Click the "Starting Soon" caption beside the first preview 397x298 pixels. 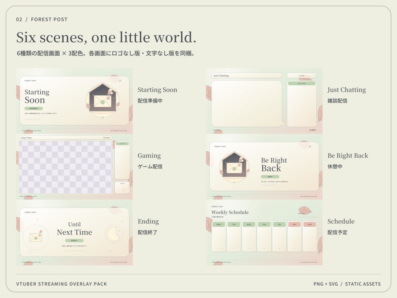(157, 90)
